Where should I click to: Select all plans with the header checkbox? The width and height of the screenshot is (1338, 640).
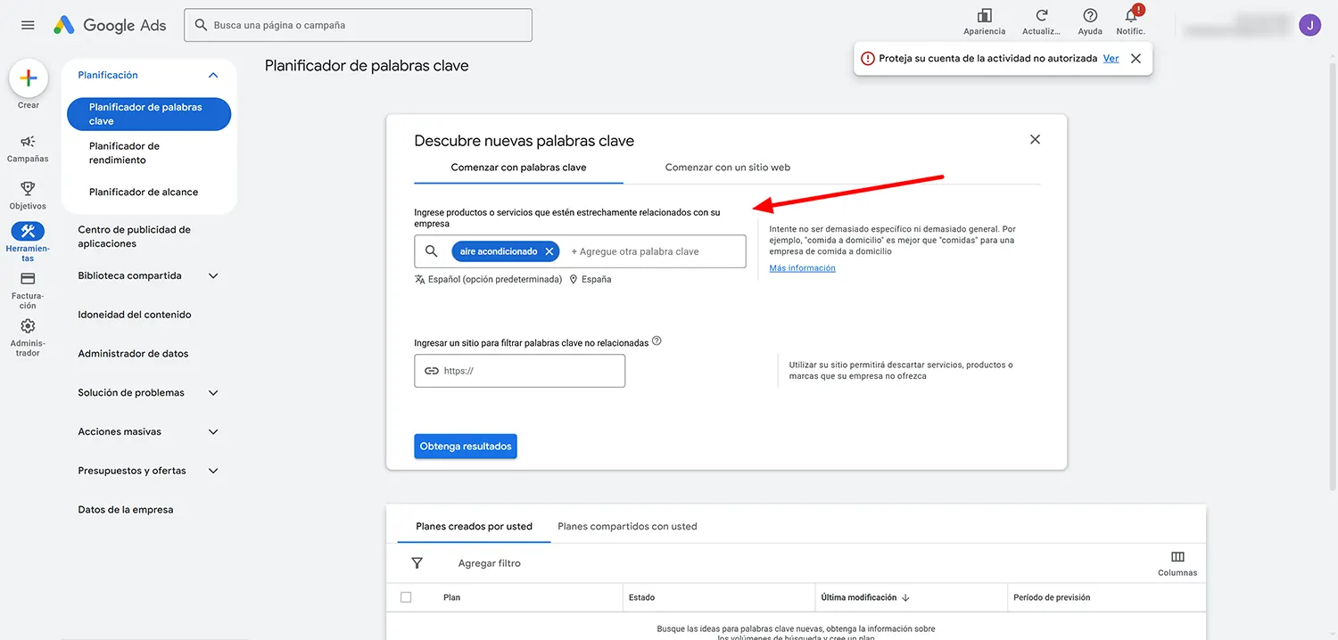[x=406, y=596]
